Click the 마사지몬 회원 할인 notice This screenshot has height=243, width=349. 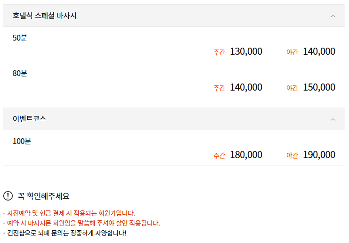tap(82, 223)
